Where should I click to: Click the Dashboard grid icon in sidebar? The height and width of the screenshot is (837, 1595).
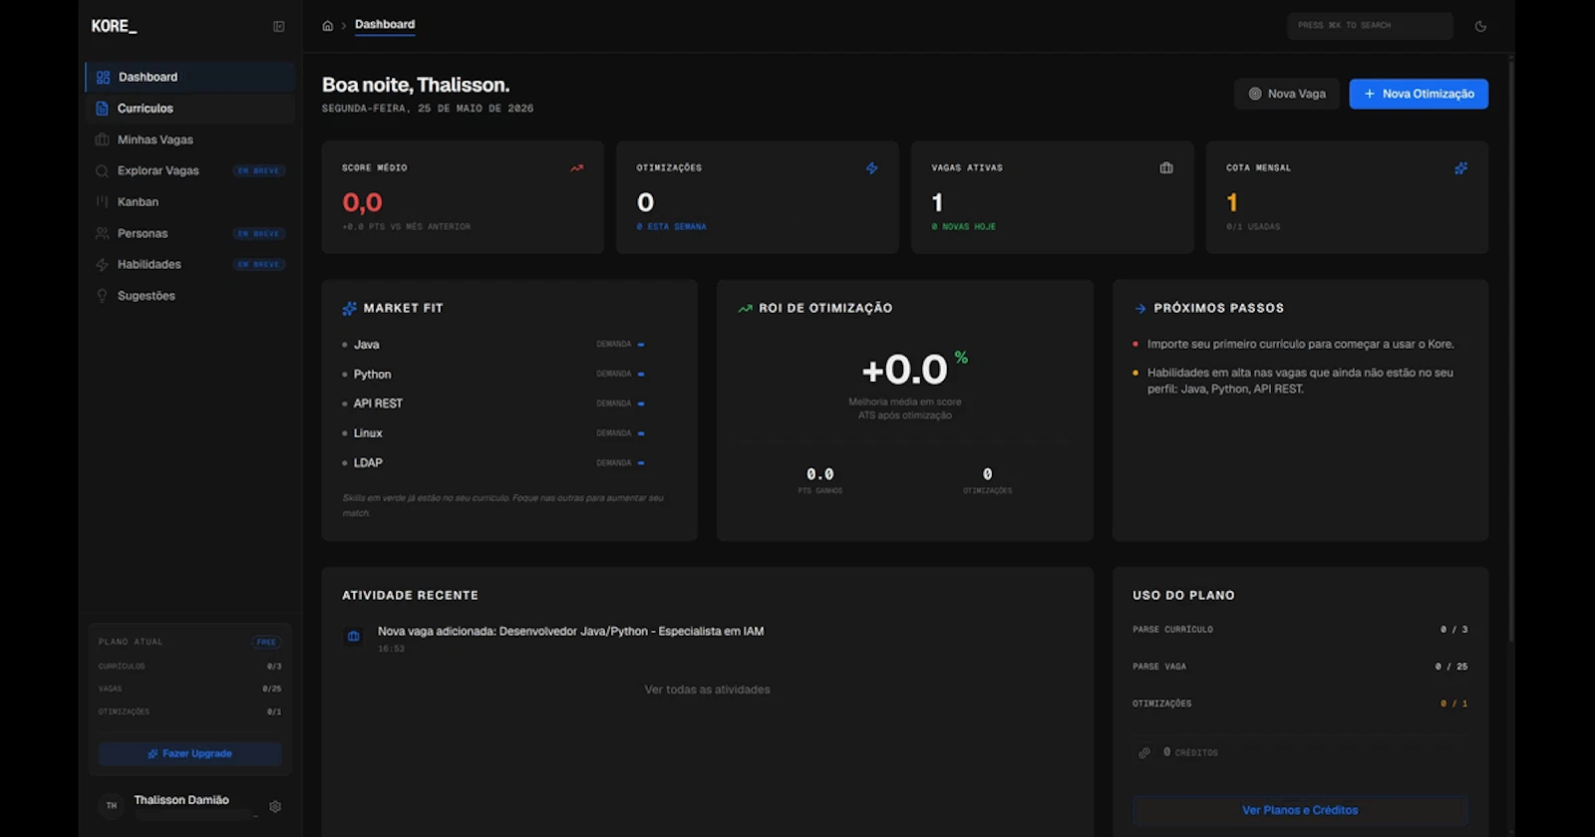pos(103,77)
